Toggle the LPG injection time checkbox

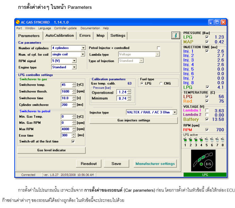click(207, 87)
